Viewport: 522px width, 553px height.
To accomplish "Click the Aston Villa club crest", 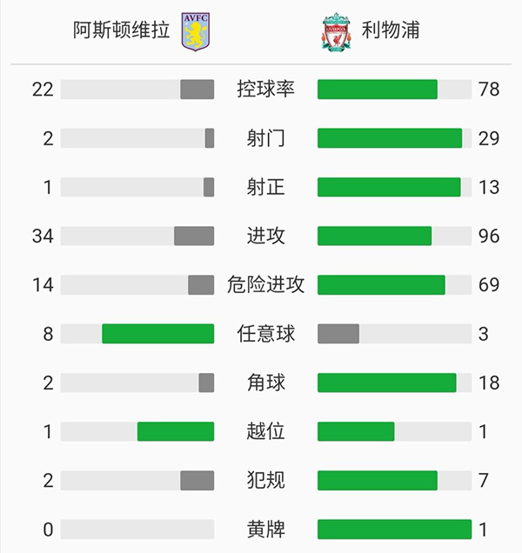I will tap(195, 31).
